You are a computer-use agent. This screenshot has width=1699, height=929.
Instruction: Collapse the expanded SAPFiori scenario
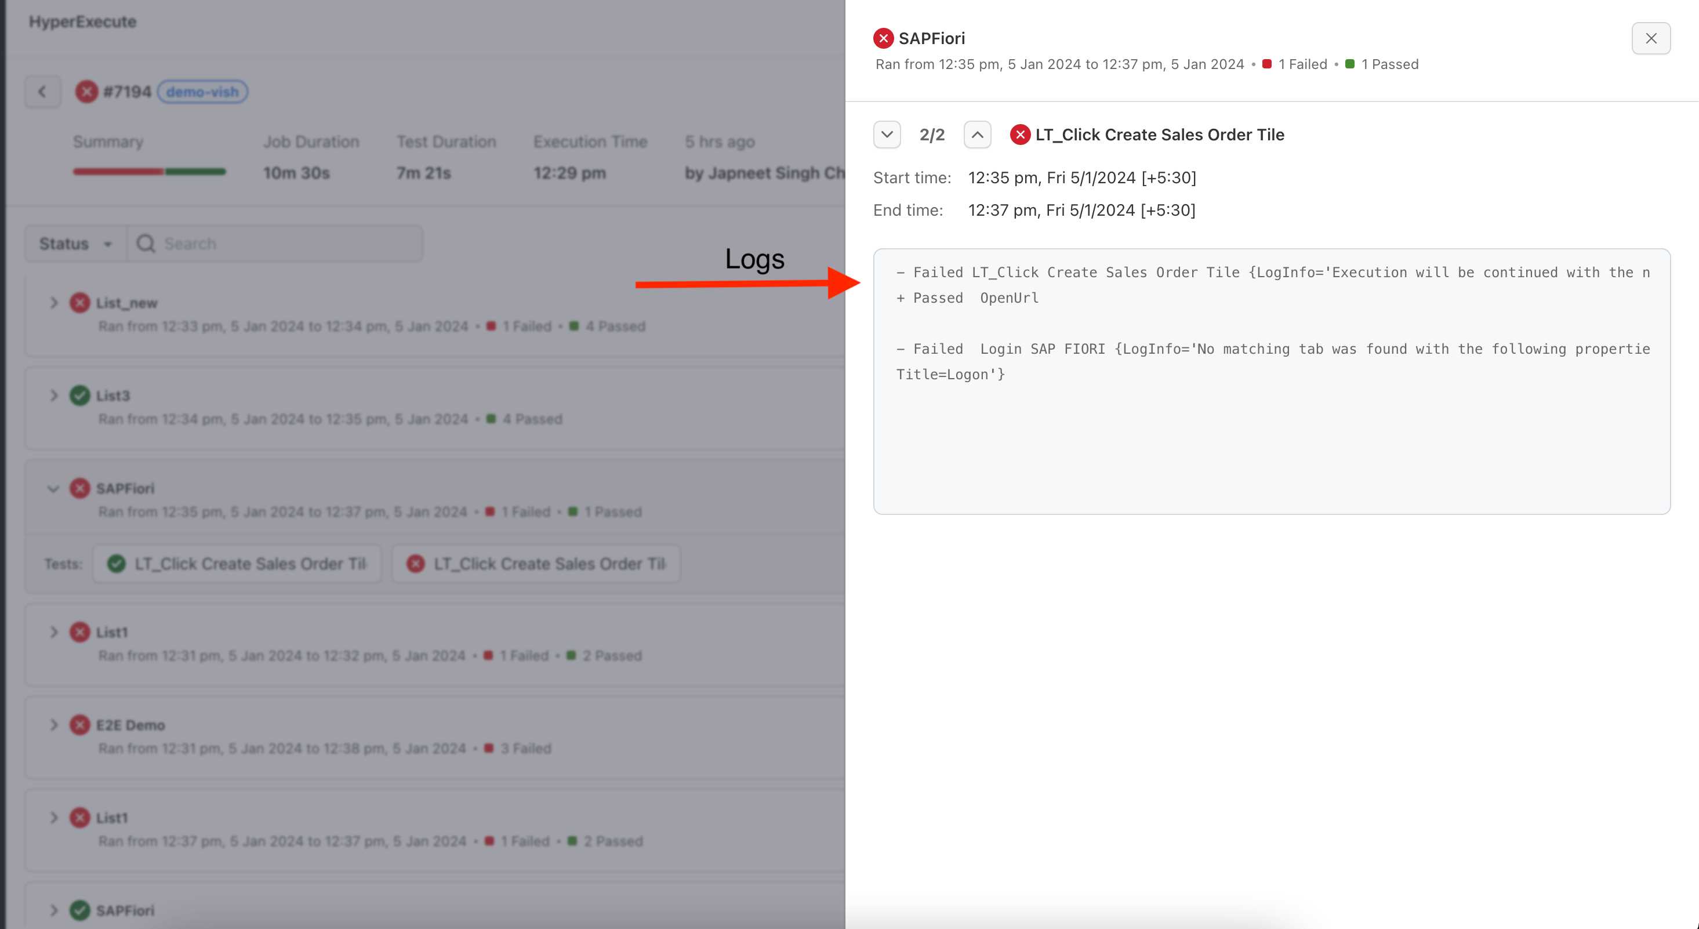point(53,488)
